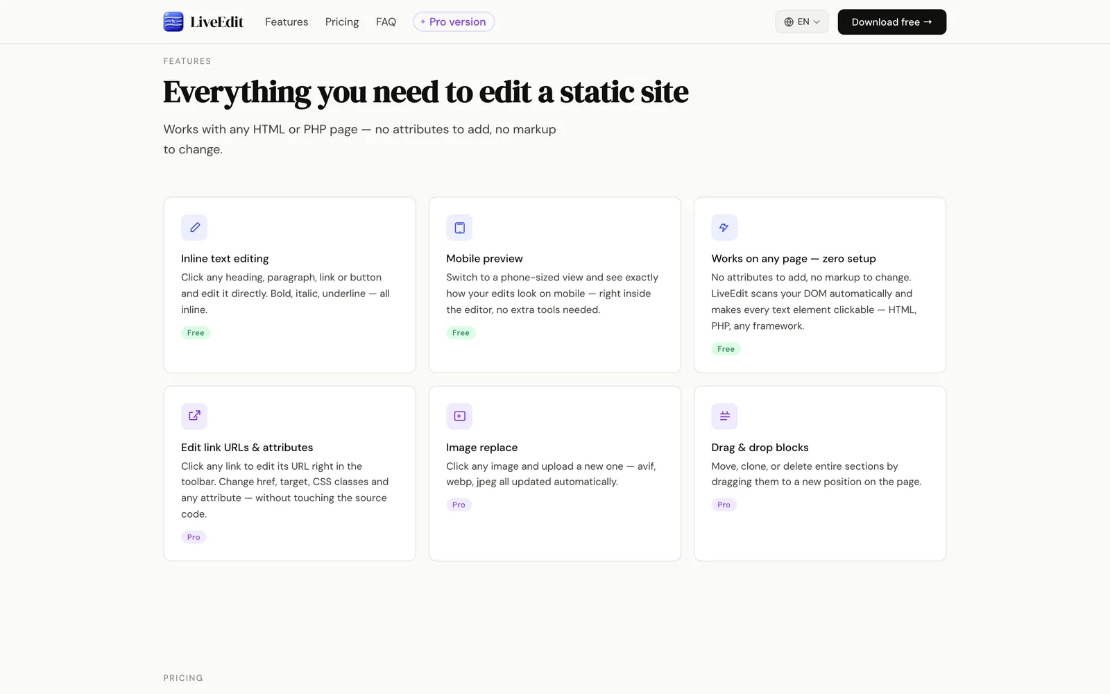Click the "Click any image and upload" paragraph
Viewport: 1110px width, 694px height.
tap(551, 474)
